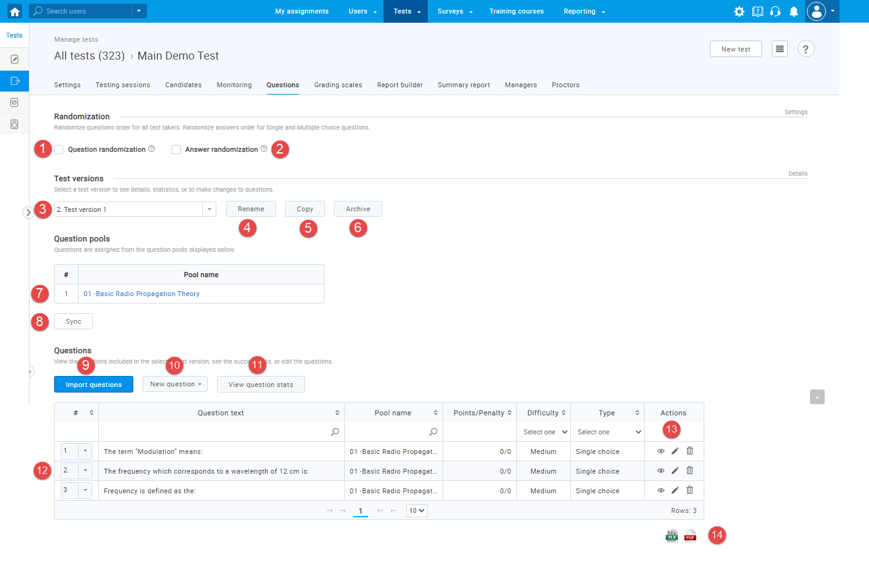Click the round help question mark icon
This screenshot has width=869, height=567.
click(806, 49)
